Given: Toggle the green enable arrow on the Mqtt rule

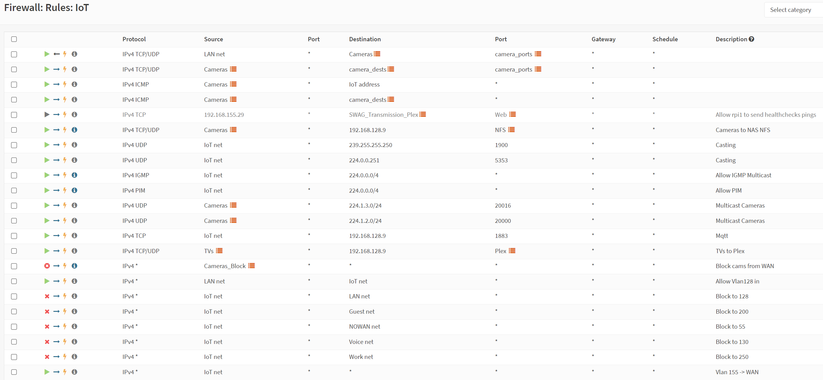Looking at the screenshot, I should (x=47, y=236).
